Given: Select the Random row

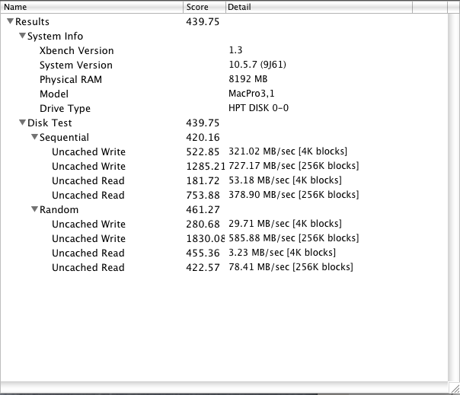Looking at the screenshot, I should coord(224,209).
